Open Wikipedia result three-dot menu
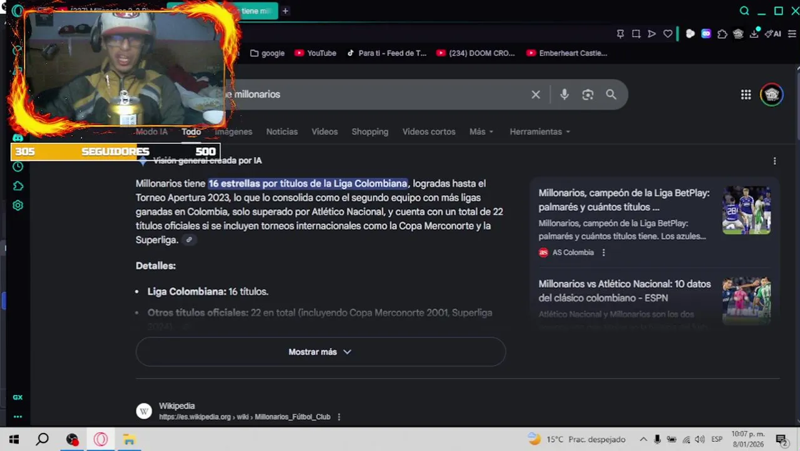This screenshot has height=451, width=800. click(339, 417)
